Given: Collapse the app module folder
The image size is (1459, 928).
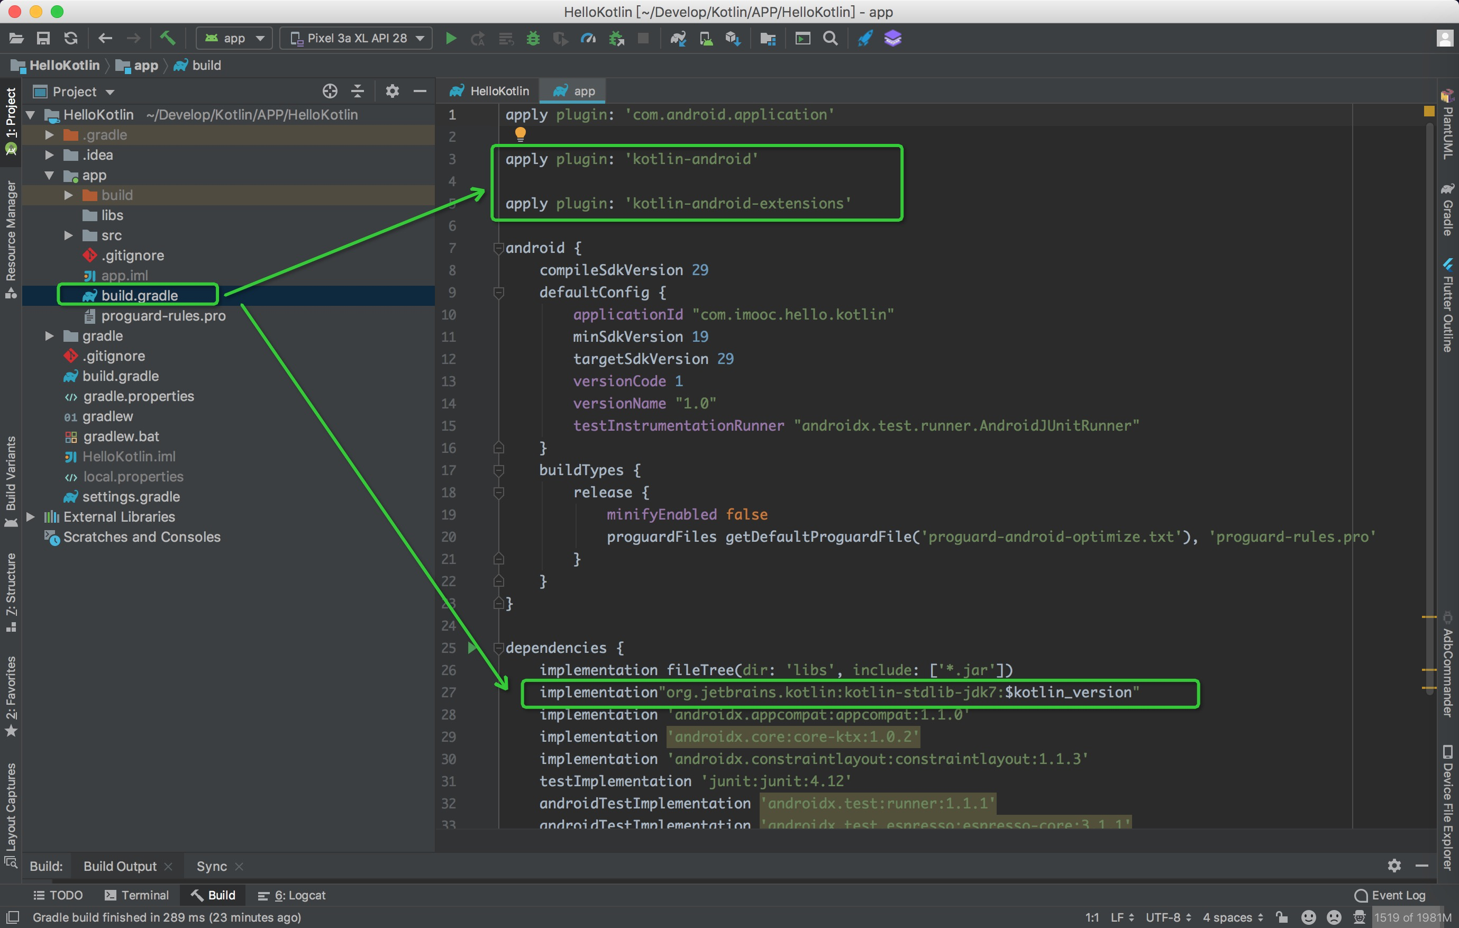Looking at the screenshot, I should [50, 175].
